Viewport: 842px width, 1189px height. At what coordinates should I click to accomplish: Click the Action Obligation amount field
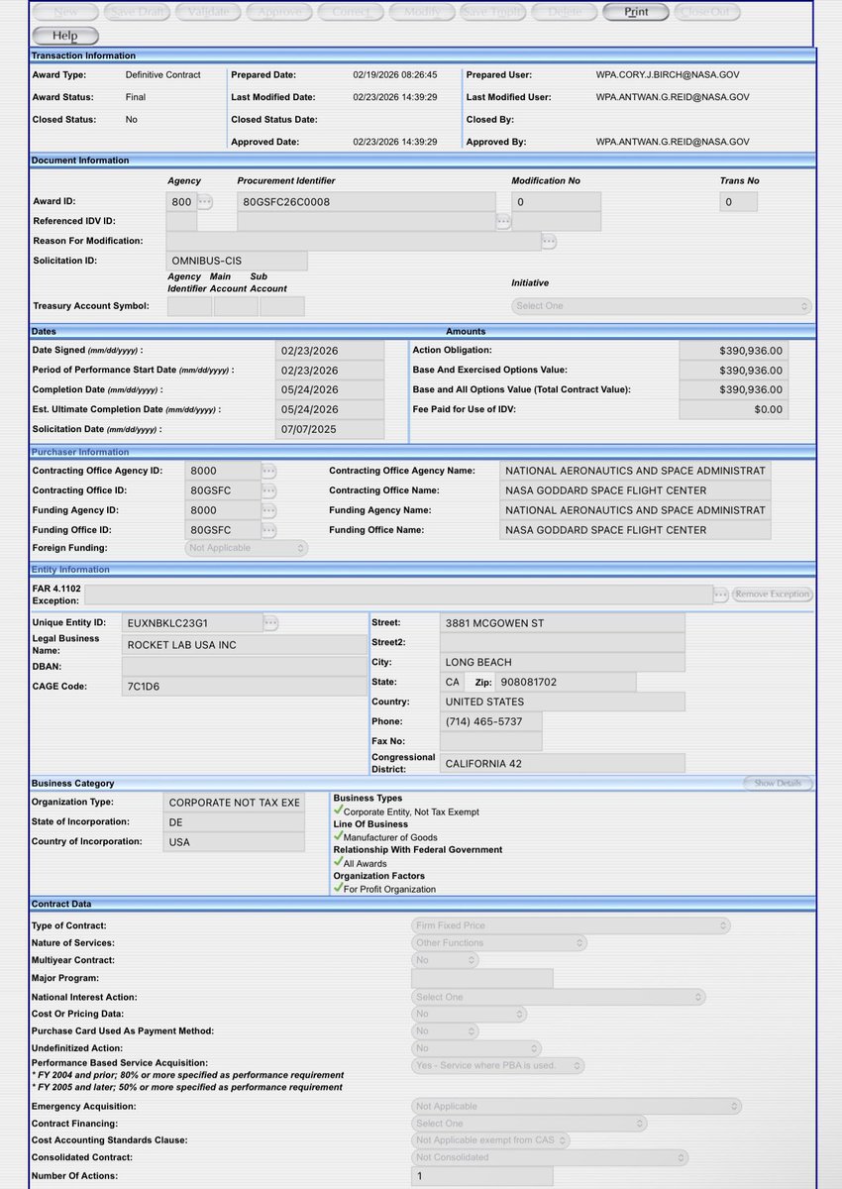[734, 351]
